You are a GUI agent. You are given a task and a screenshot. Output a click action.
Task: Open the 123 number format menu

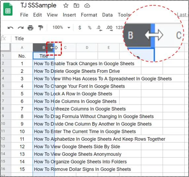119,28
